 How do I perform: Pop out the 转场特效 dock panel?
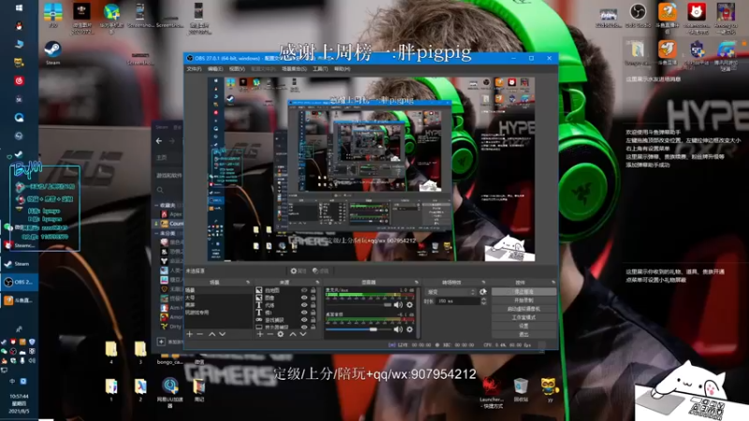(483, 283)
